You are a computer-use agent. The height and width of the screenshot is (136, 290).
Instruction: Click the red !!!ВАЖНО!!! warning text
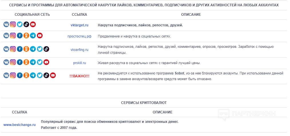(80, 76)
